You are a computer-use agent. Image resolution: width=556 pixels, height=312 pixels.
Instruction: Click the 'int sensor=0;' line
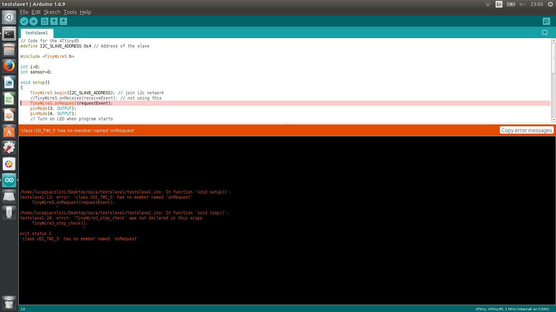[36, 72]
